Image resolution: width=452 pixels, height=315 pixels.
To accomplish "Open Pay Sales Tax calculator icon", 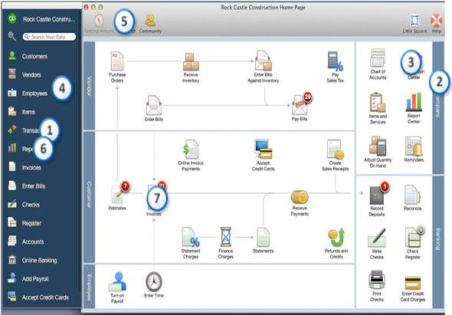I will pyautogui.click(x=336, y=61).
